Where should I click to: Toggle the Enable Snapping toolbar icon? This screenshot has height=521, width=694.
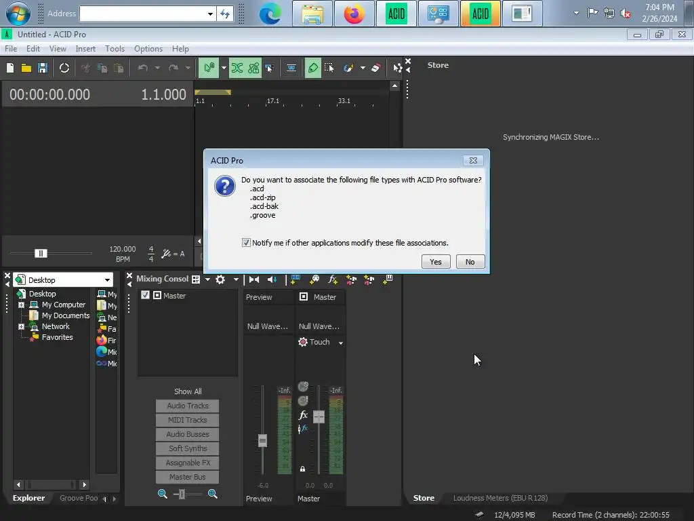pyautogui.click(x=209, y=68)
